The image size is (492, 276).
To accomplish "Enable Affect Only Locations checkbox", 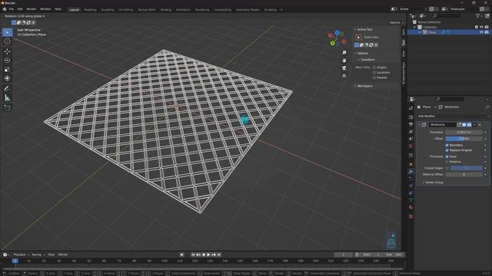I will pos(374,72).
